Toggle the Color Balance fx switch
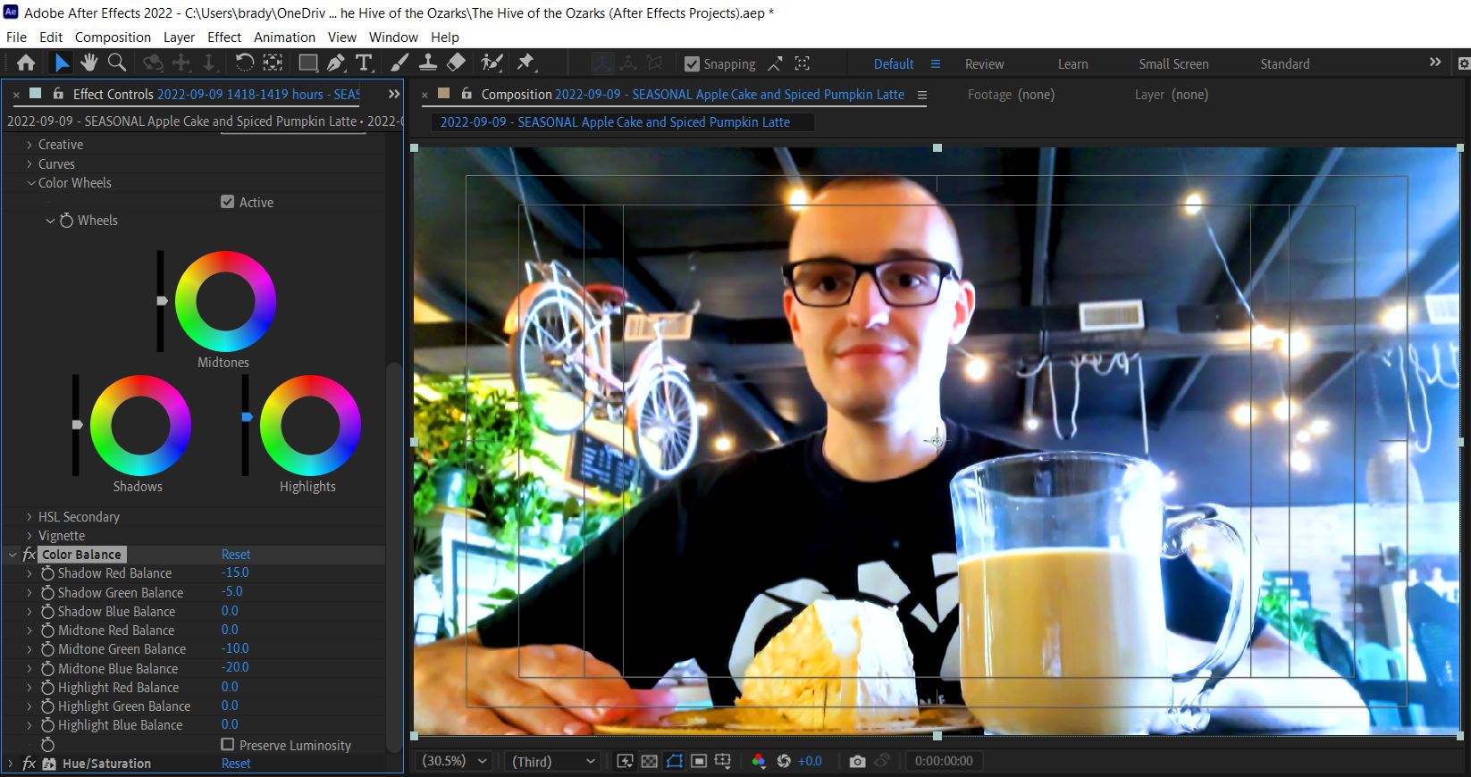The image size is (1471, 777). click(x=29, y=555)
